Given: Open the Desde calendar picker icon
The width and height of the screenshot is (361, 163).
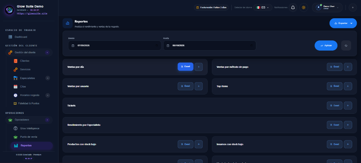Looking at the screenshot, I should (x=157, y=45).
